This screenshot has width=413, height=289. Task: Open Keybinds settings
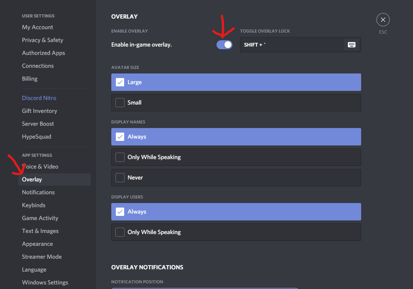34,205
